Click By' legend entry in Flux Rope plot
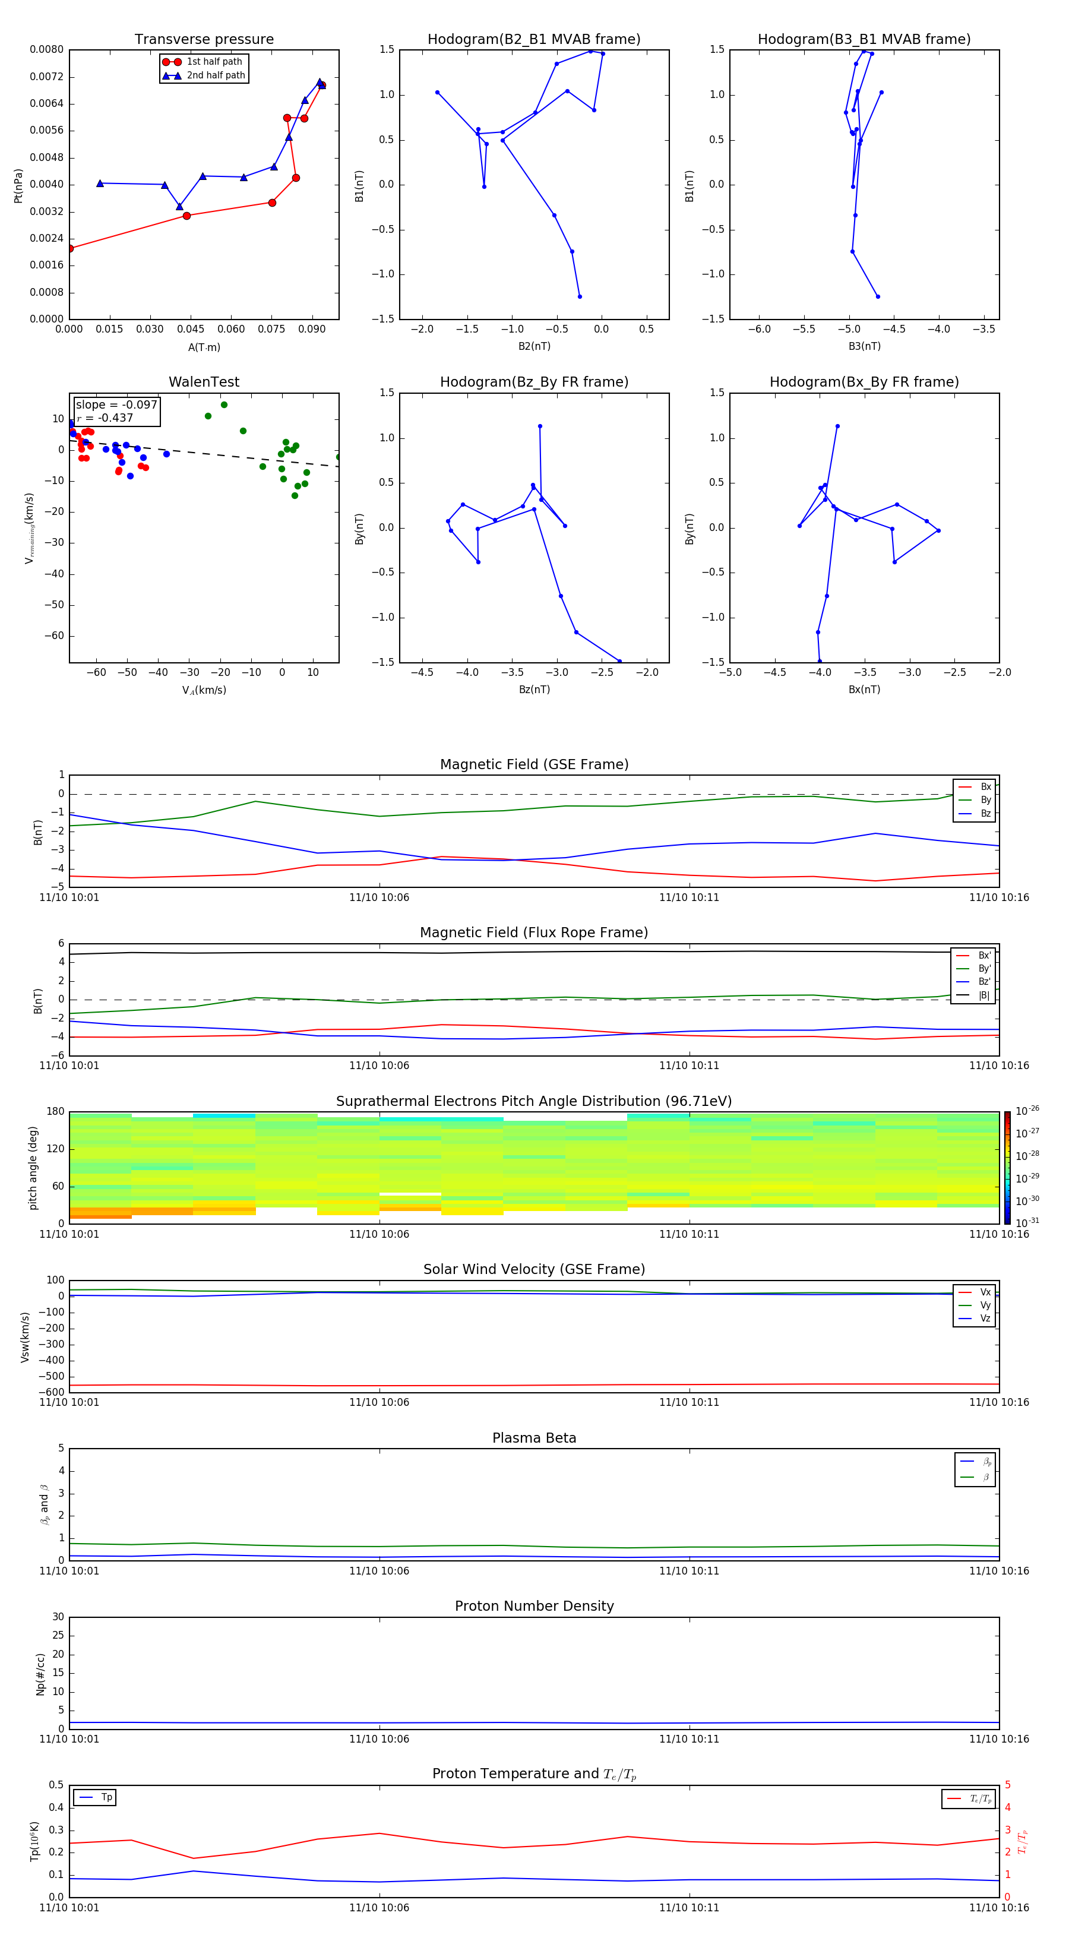The image size is (1069, 1960). coord(973,969)
